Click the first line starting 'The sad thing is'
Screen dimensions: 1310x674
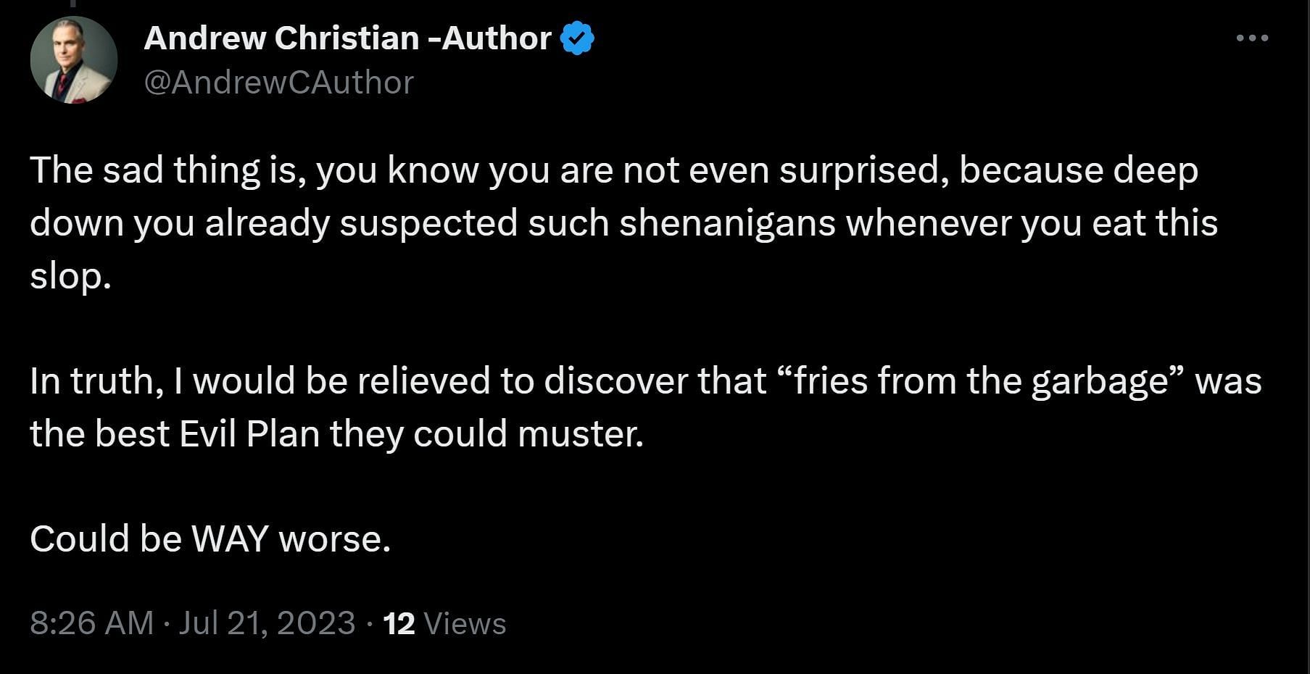point(613,171)
